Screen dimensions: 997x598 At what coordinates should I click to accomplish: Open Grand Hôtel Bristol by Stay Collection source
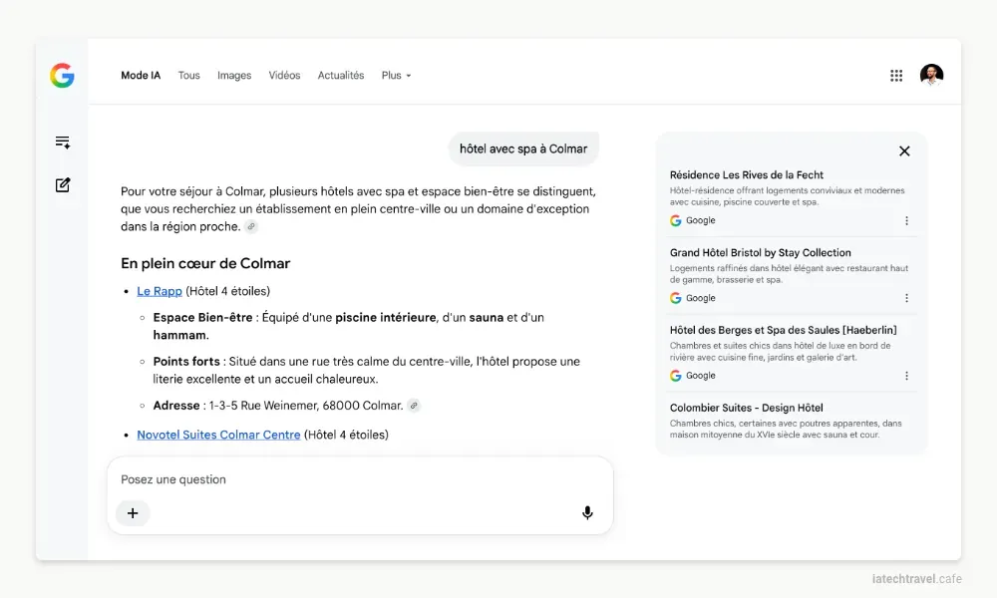(760, 252)
